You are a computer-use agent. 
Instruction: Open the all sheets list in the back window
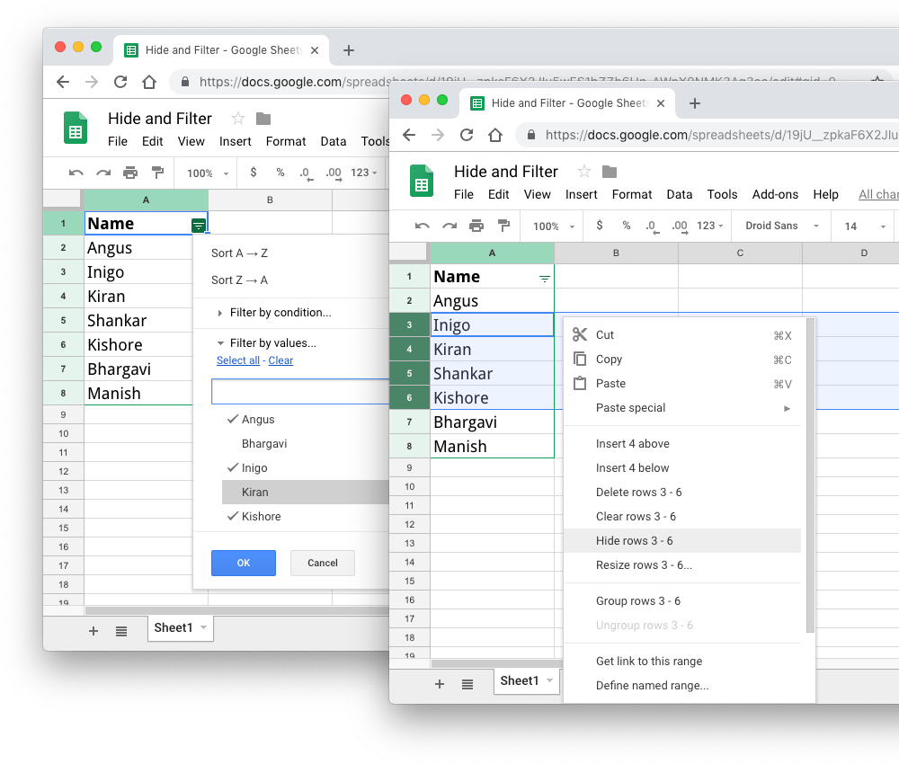click(121, 631)
